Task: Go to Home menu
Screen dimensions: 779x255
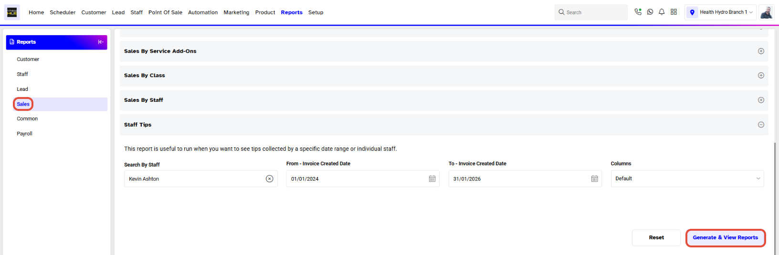Action: point(36,12)
